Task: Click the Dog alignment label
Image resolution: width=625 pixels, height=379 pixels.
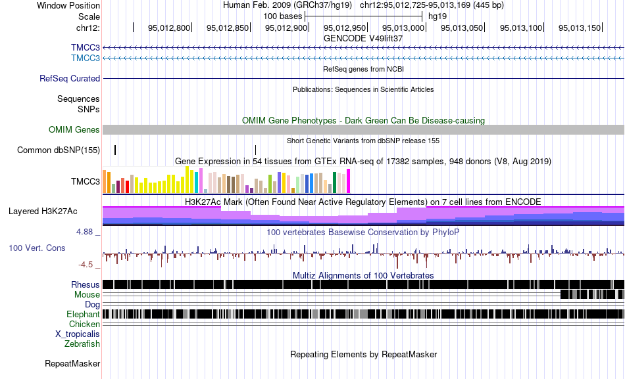Action: point(92,305)
